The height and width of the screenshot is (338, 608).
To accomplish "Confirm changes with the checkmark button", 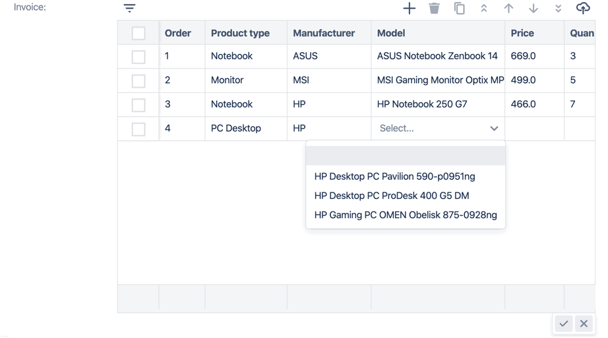I will pyautogui.click(x=564, y=324).
